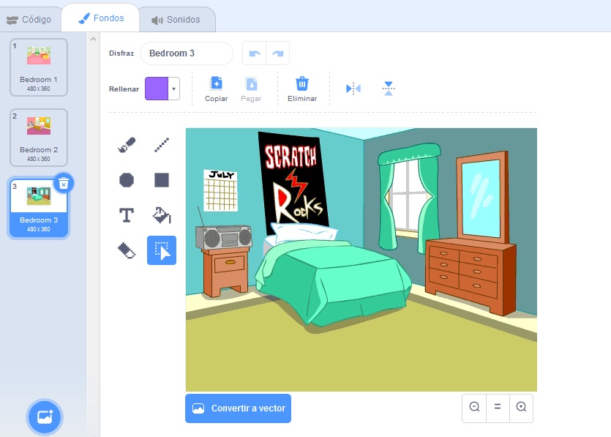
Task: Select the Brush tool
Action: tap(127, 145)
